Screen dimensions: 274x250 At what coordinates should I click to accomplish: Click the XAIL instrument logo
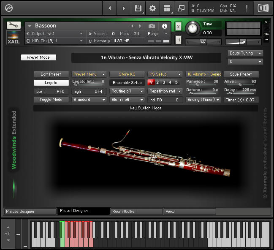click(x=14, y=37)
